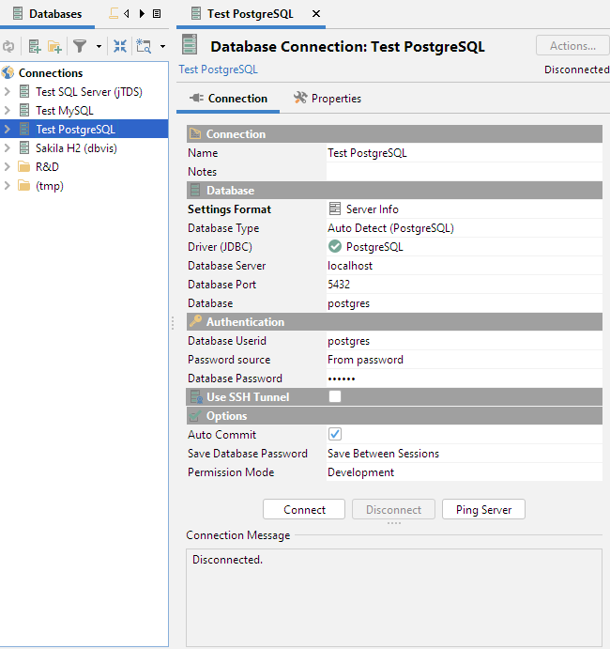Enable the Use SSH Tunnel checkbox

pyautogui.click(x=335, y=397)
